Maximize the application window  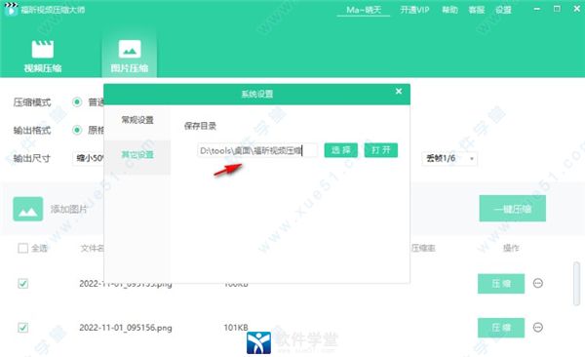(x=557, y=9)
